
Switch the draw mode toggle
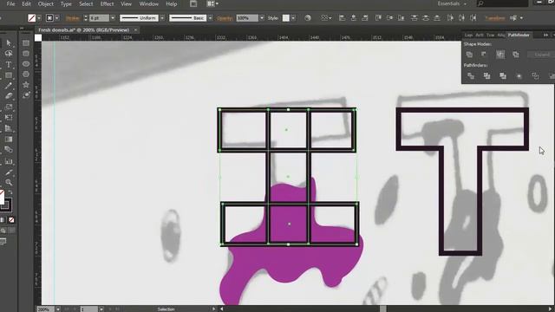click(x=3, y=231)
